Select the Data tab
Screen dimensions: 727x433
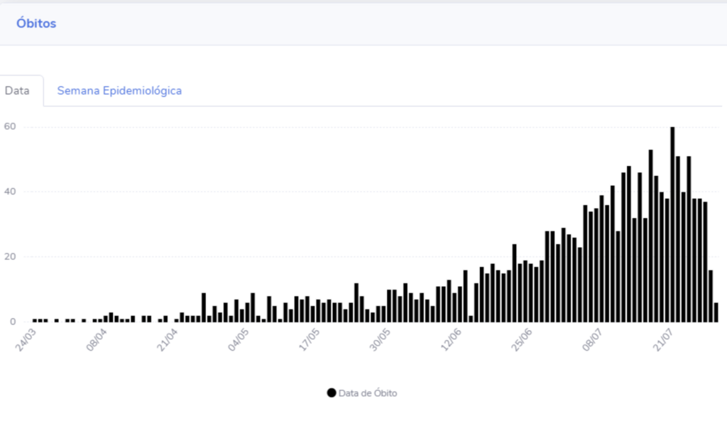(x=17, y=91)
